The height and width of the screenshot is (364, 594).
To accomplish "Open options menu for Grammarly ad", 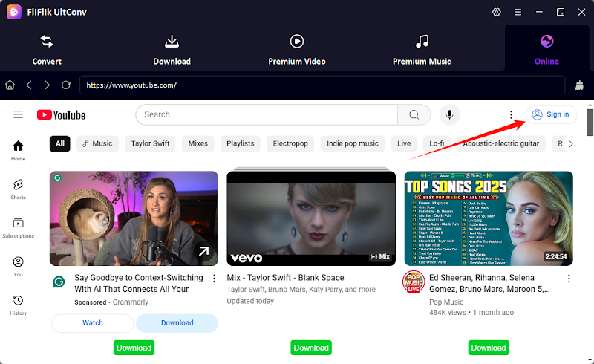I will [214, 279].
